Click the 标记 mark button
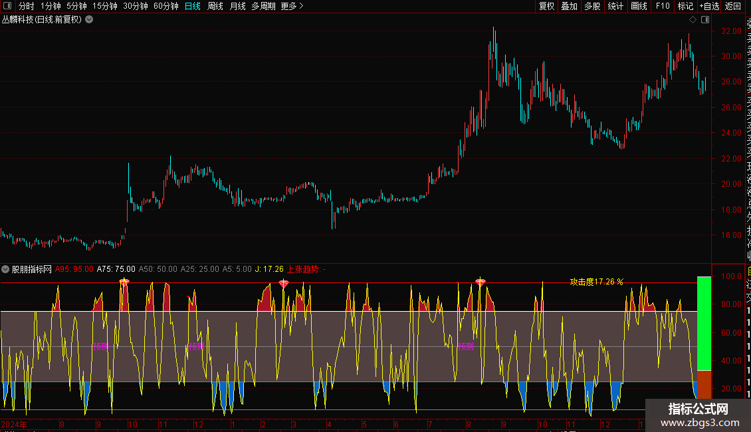Image resolution: width=751 pixels, height=432 pixels. click(x=685, y=6)
